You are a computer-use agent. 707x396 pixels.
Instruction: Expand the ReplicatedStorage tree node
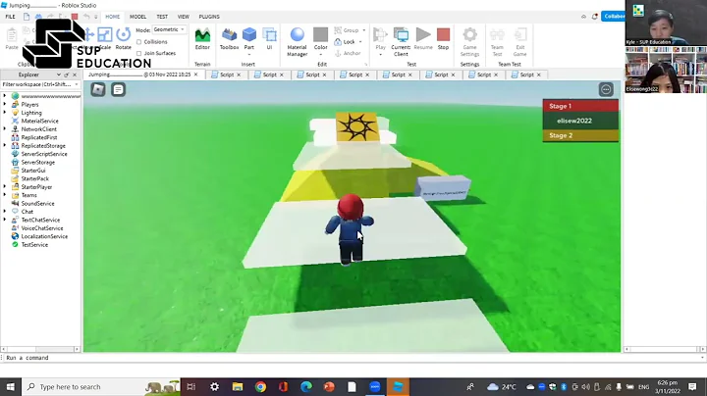5,146
